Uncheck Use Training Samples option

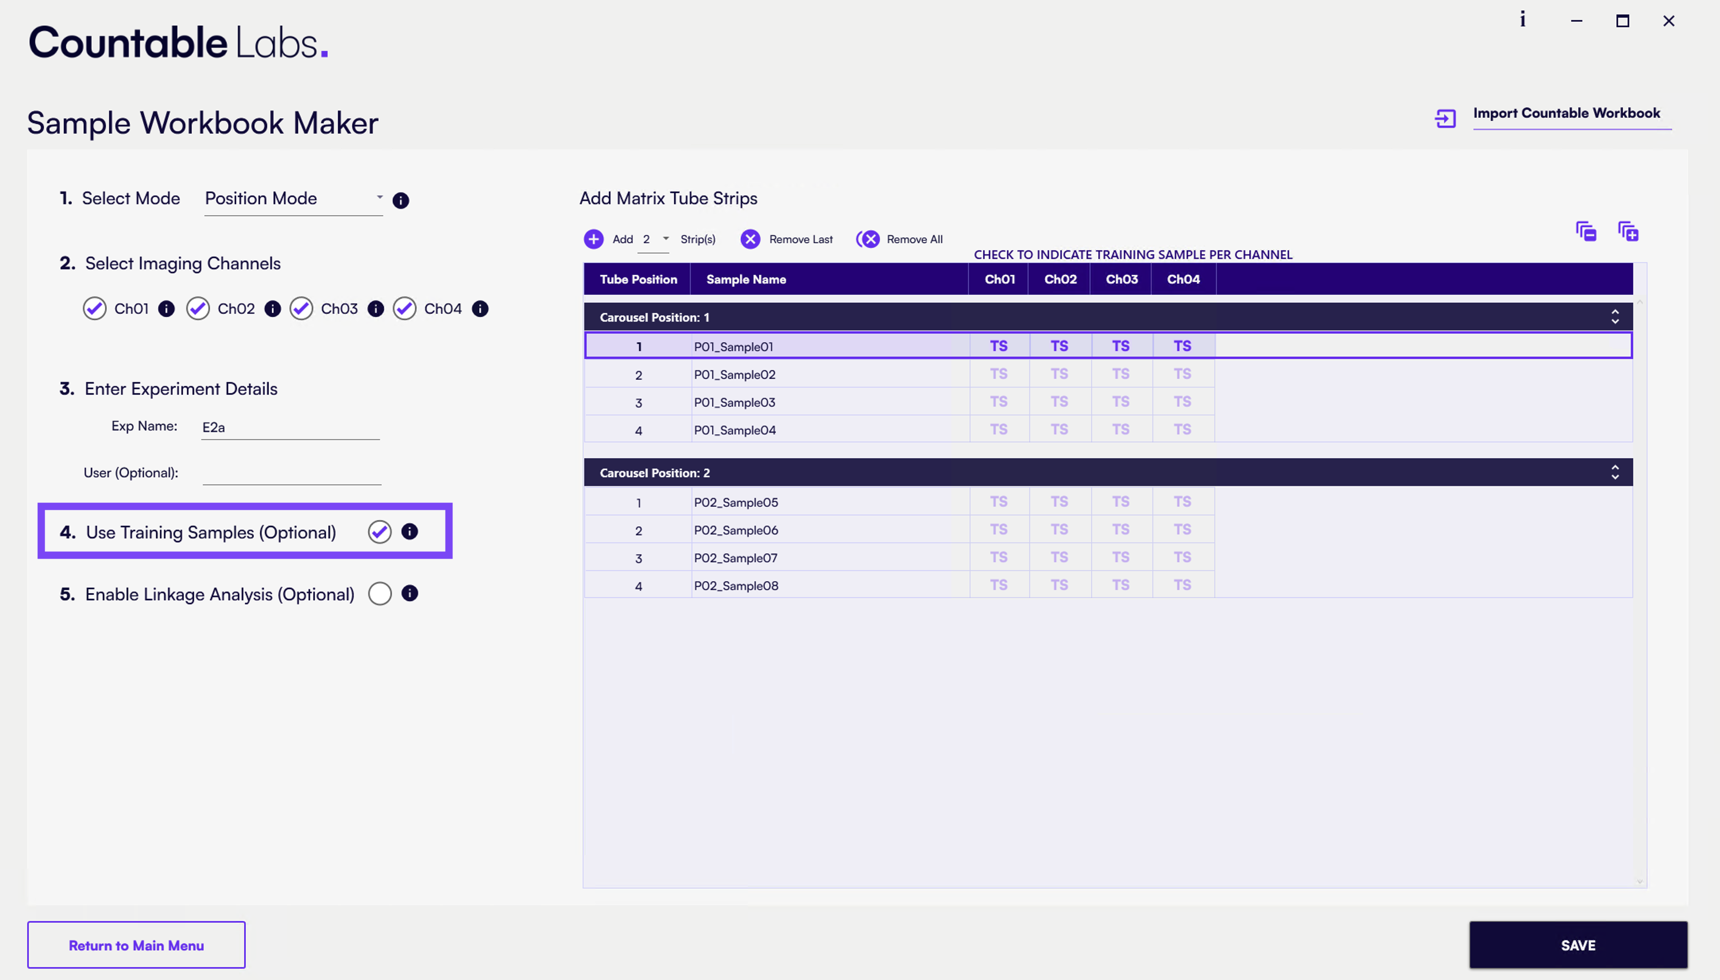tap(380, 532)
